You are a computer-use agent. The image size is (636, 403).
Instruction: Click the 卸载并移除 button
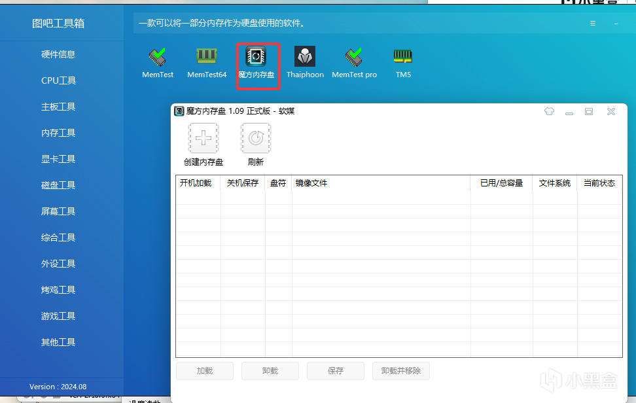[400, 371]
